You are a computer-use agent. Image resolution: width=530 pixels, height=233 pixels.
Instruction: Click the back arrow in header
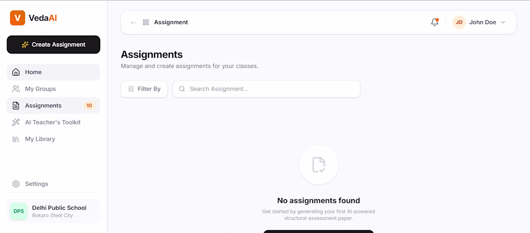134,23
